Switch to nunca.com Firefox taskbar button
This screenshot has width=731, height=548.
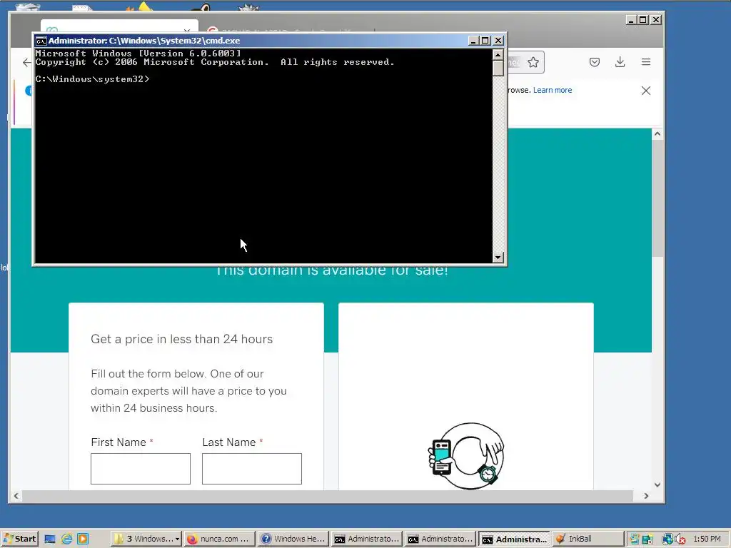[x=219, y=539]
